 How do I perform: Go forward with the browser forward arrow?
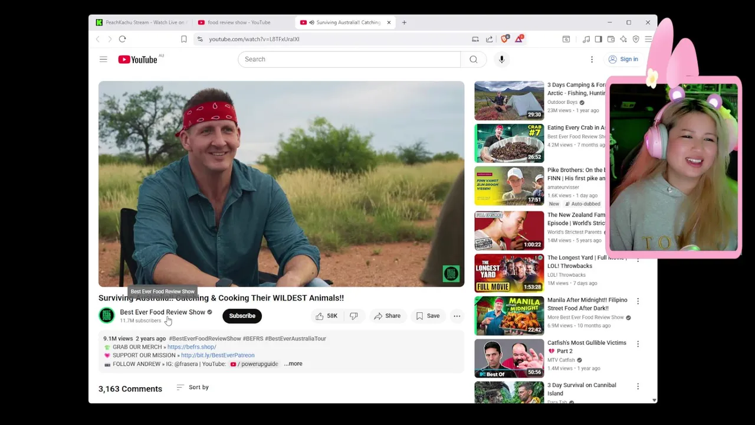[110, 39]
